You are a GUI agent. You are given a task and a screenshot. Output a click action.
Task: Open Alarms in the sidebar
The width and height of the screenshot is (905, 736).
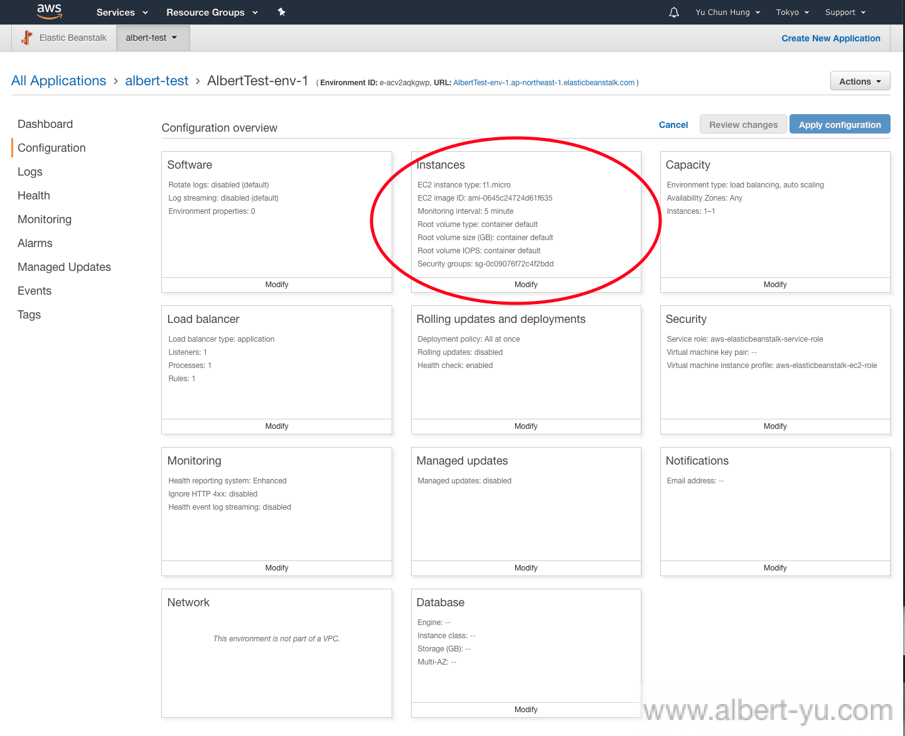tap(35, 243)
